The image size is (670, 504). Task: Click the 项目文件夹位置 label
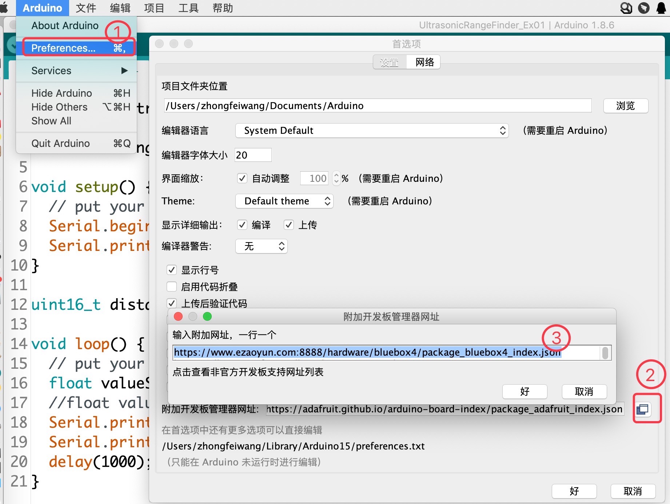click(195, 86)
